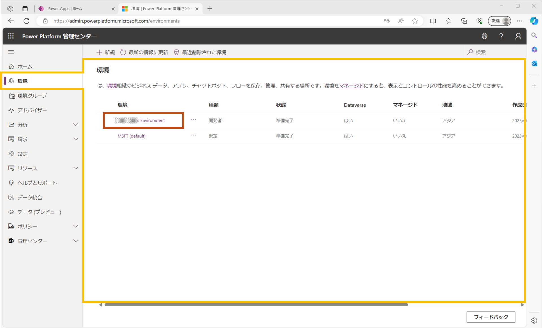Image resolution: width=542 pixels, height=328 pixels.
Task: Select 環境 in the sidebar
Action: pos(42,81)
